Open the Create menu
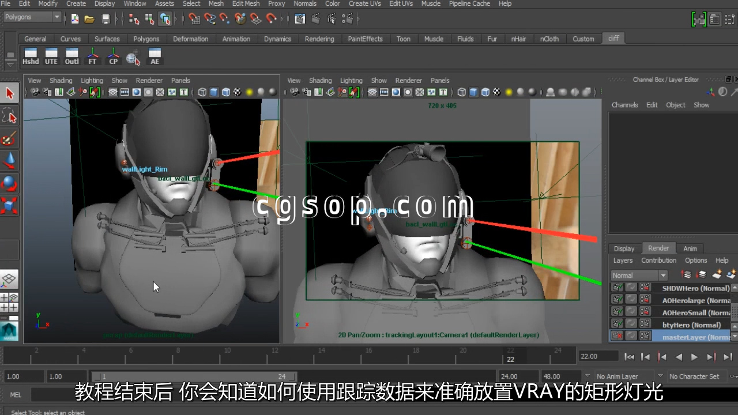738x415 pixels. (x=76, y=3)
